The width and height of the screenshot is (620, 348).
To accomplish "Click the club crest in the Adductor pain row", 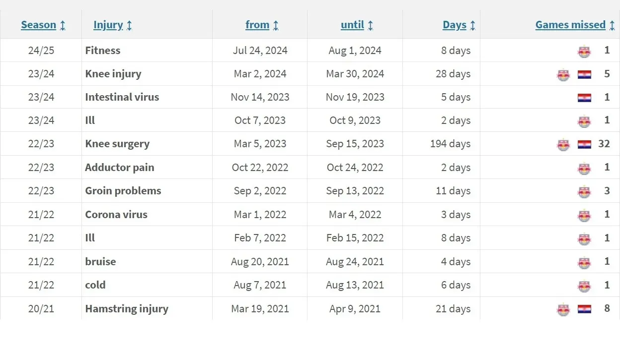I will [x=584, y=168].
